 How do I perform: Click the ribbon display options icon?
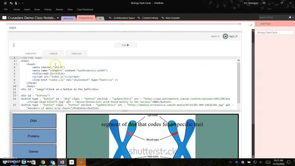tap(264, 3)
